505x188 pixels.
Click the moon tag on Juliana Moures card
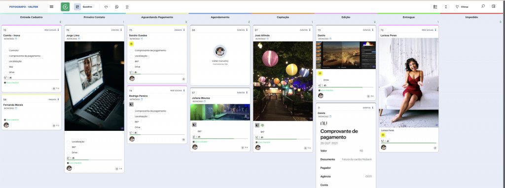coord(194,125)
